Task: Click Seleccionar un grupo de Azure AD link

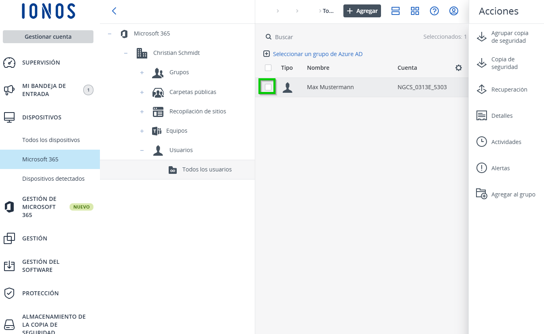Action: pyautogui.click(x=318, y=54)
